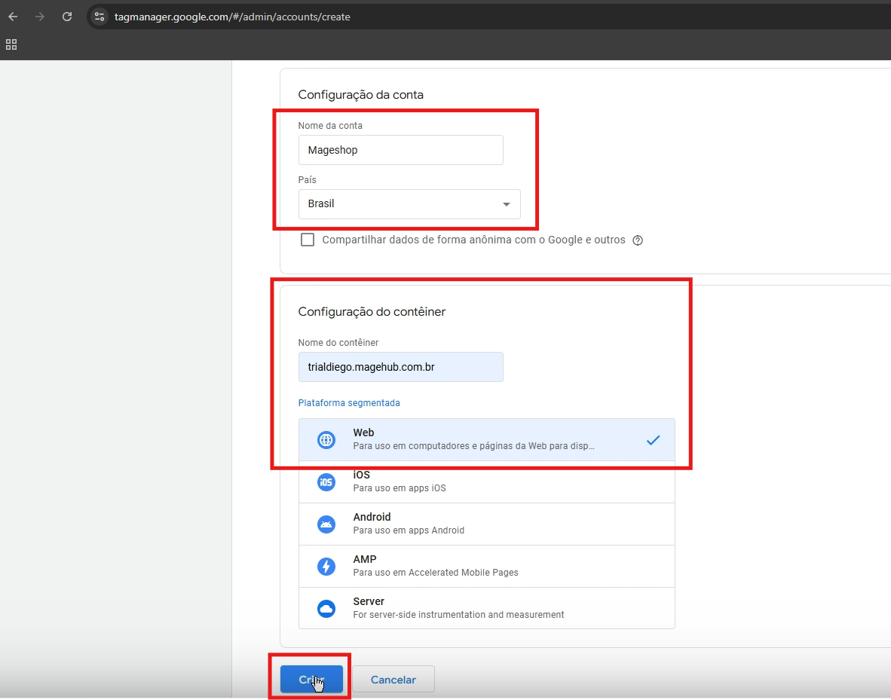Enable anonymous data sharing with Google checkbox
Viewport: 891px width, 700px height.
[308, 240]
